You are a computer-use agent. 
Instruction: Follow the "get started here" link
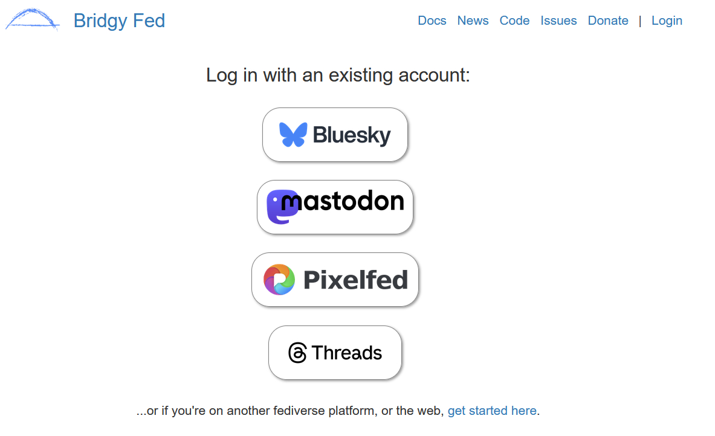(x=492, y=411)
